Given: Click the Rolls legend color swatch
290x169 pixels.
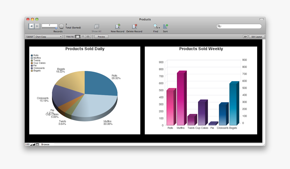Looking at the screenshot, I should tap(32, 55).
